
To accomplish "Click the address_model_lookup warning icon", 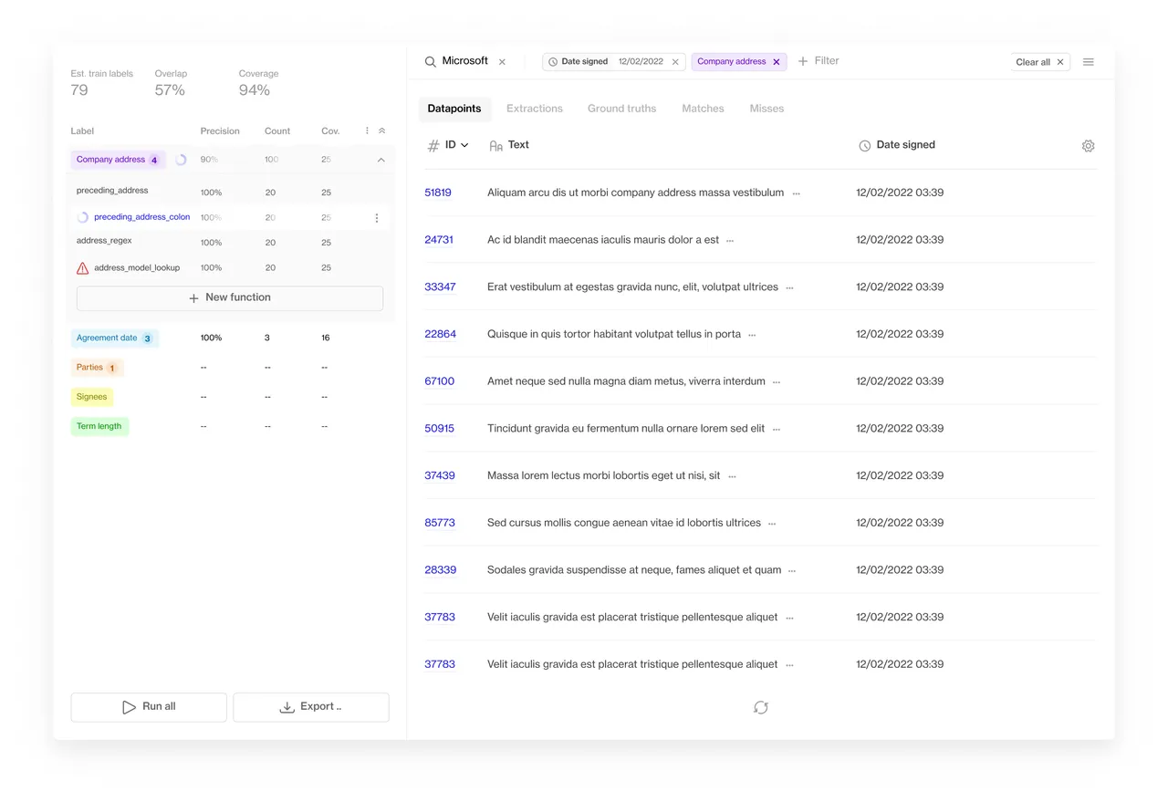I will pyautogui.click(x=83, y=268).
